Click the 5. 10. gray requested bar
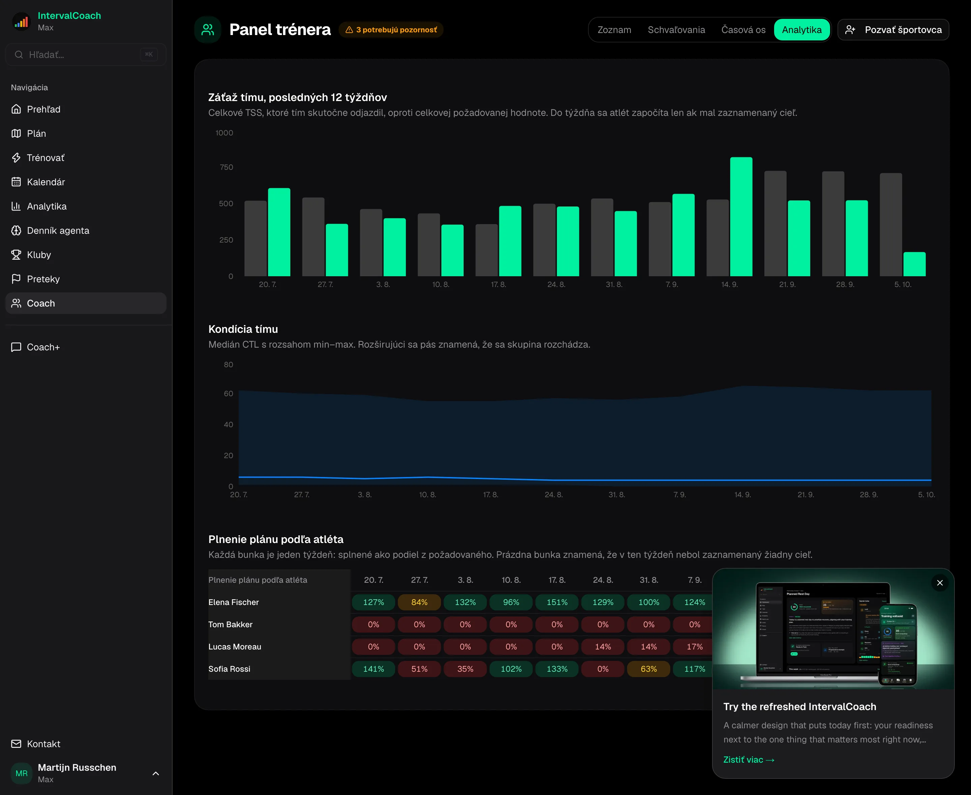Image resolution: width=971 pixels, height=795 pixels. click(x=891, y=224)
